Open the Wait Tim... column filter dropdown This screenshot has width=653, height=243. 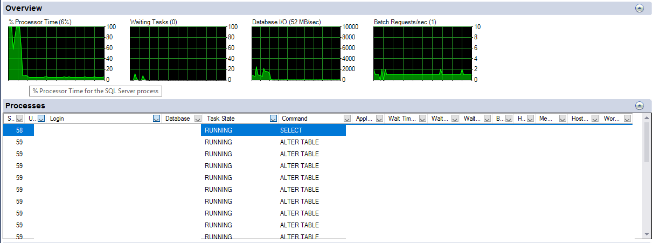coord(422,119)
